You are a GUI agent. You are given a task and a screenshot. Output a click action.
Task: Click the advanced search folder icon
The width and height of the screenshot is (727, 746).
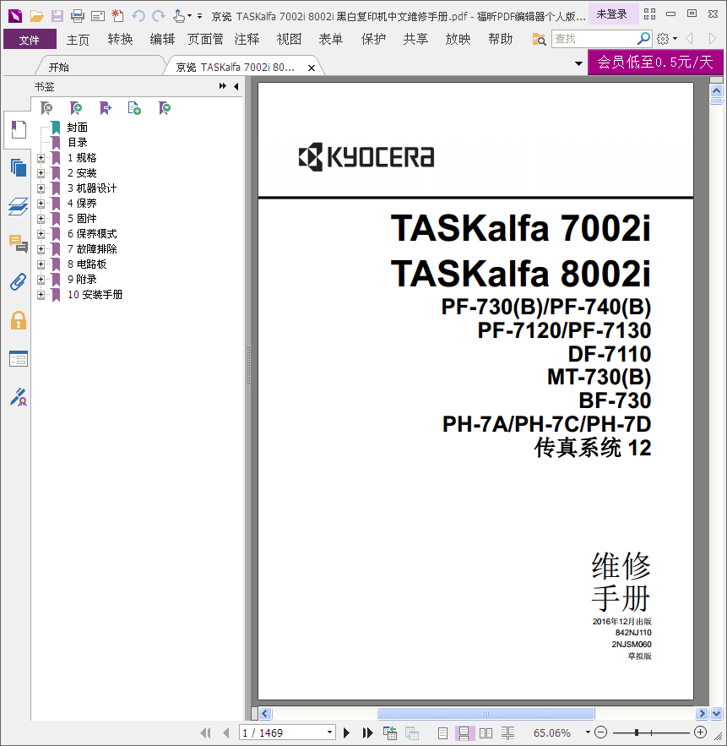coord(539,39)
